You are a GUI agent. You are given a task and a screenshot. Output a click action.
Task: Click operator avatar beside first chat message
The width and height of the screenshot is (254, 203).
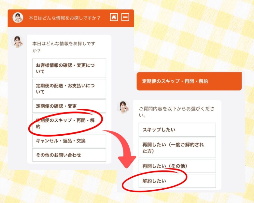pos(17,42)
